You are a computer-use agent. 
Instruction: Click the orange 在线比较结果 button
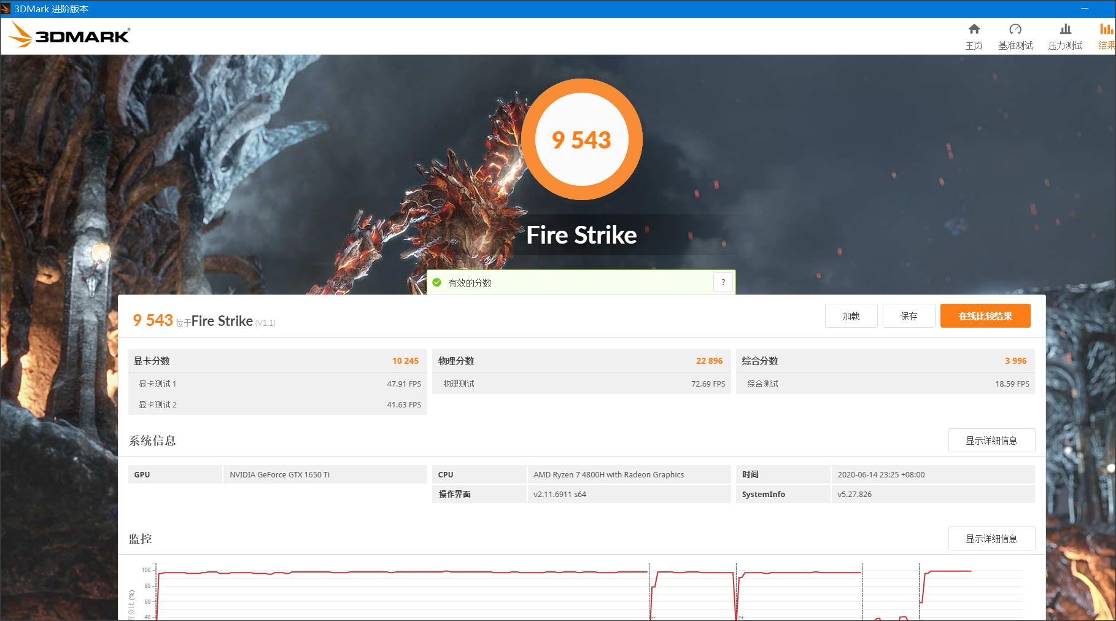(985, 316)
